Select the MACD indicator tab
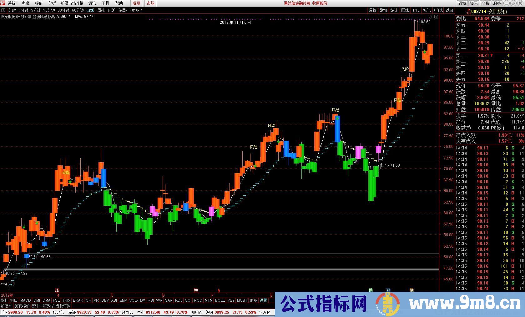Image resolution: width=525 pixels, height=317 pixels. pyautogui.click(x=25, y=300)
